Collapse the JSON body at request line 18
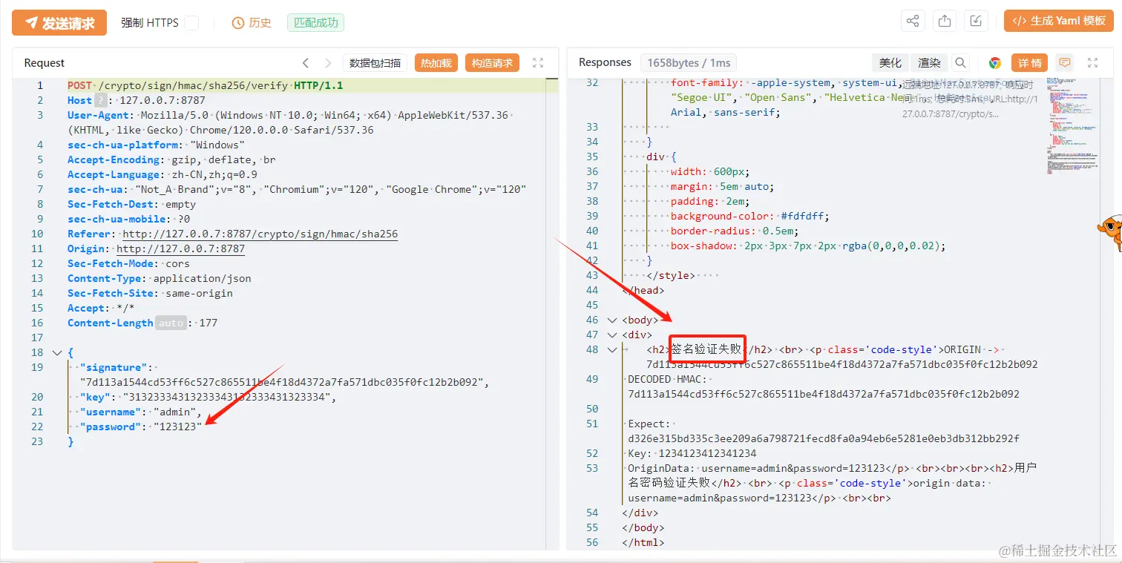This screenshot has height=563, width=1122. pos(58,352)
